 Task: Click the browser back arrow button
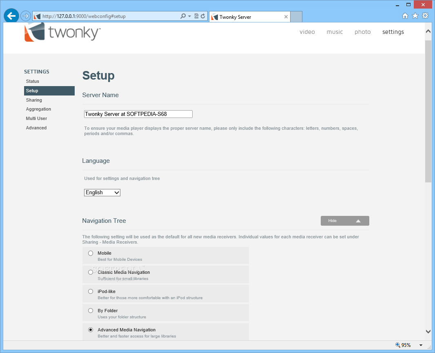click(11, 16)
